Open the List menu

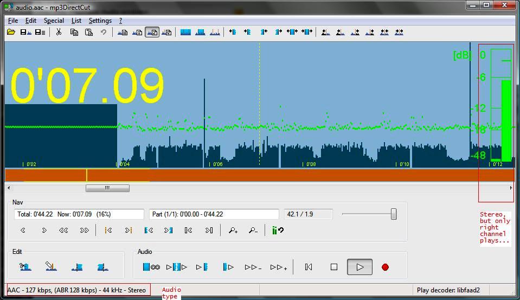76,21
